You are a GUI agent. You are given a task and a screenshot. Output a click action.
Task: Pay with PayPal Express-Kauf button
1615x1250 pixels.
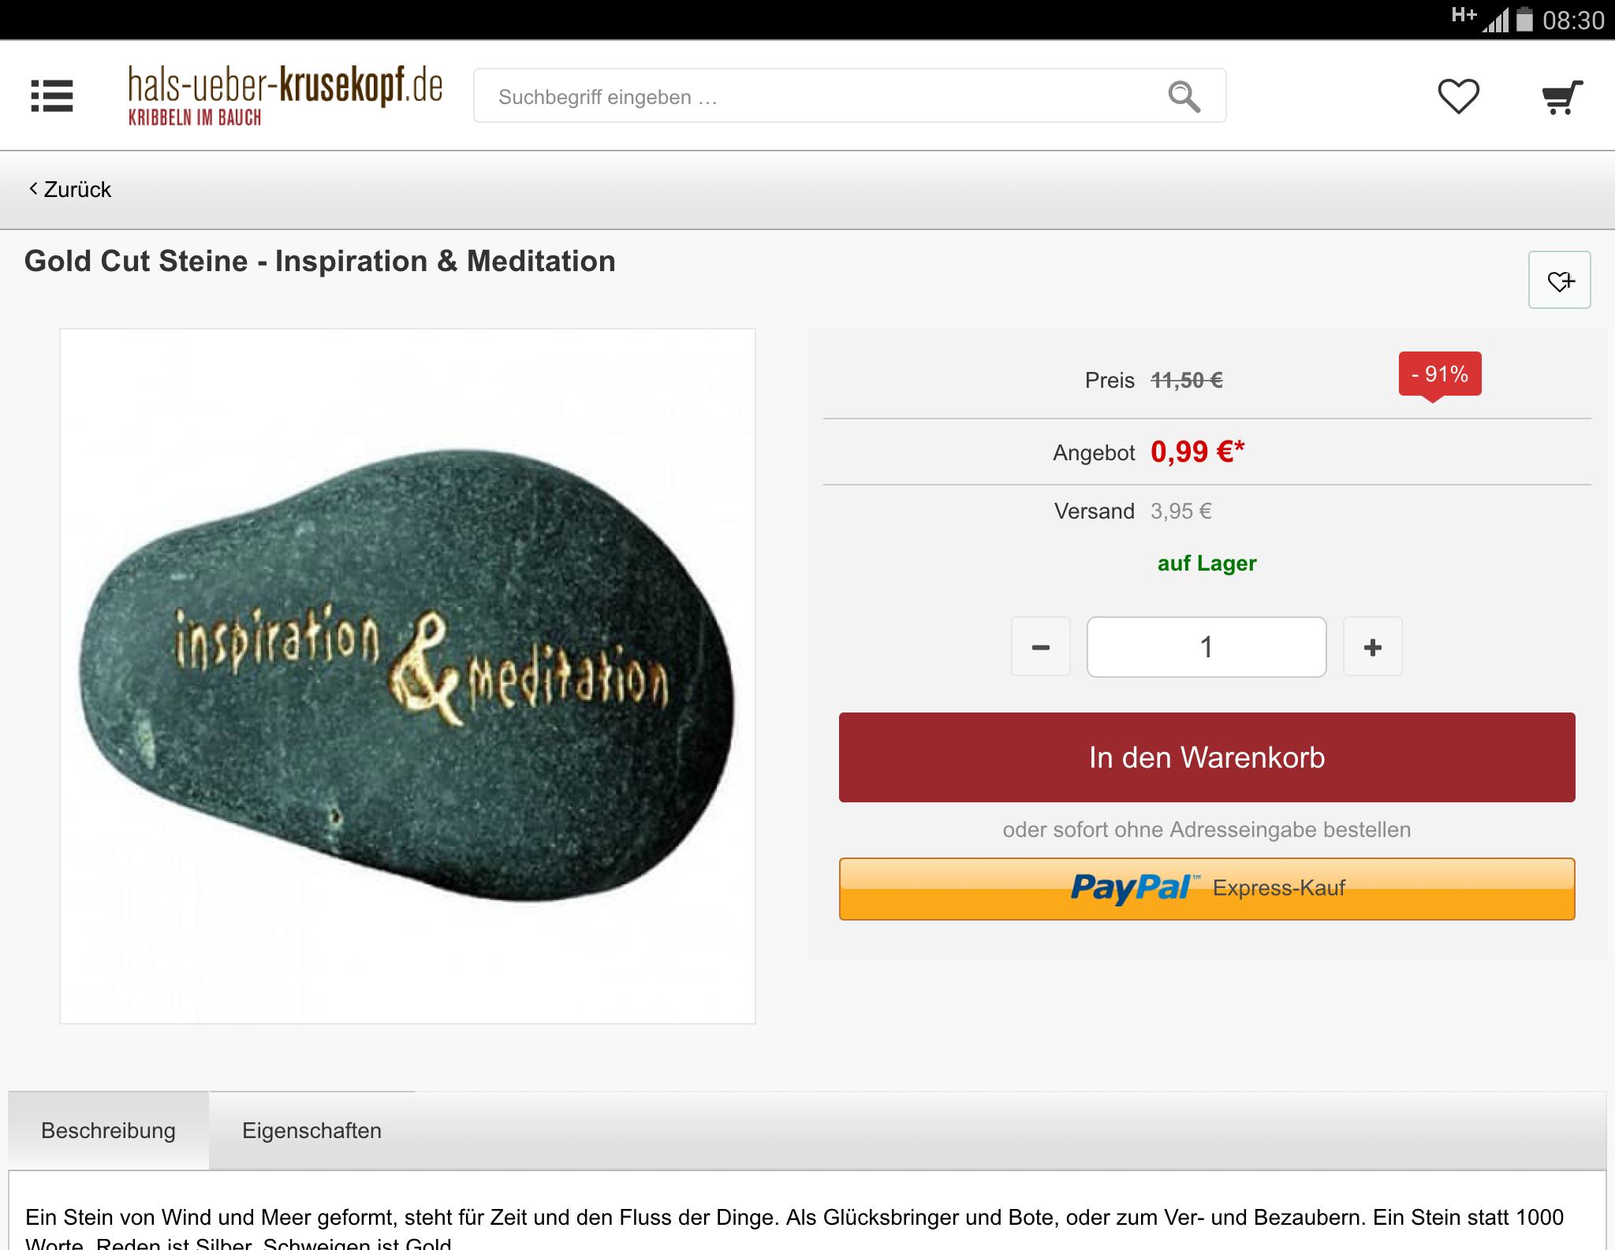(x=1207, y=888)
